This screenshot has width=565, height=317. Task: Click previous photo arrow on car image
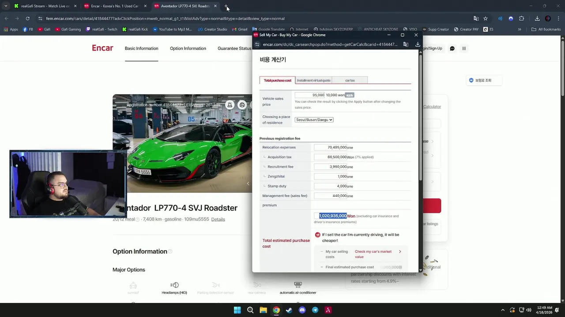248,183
